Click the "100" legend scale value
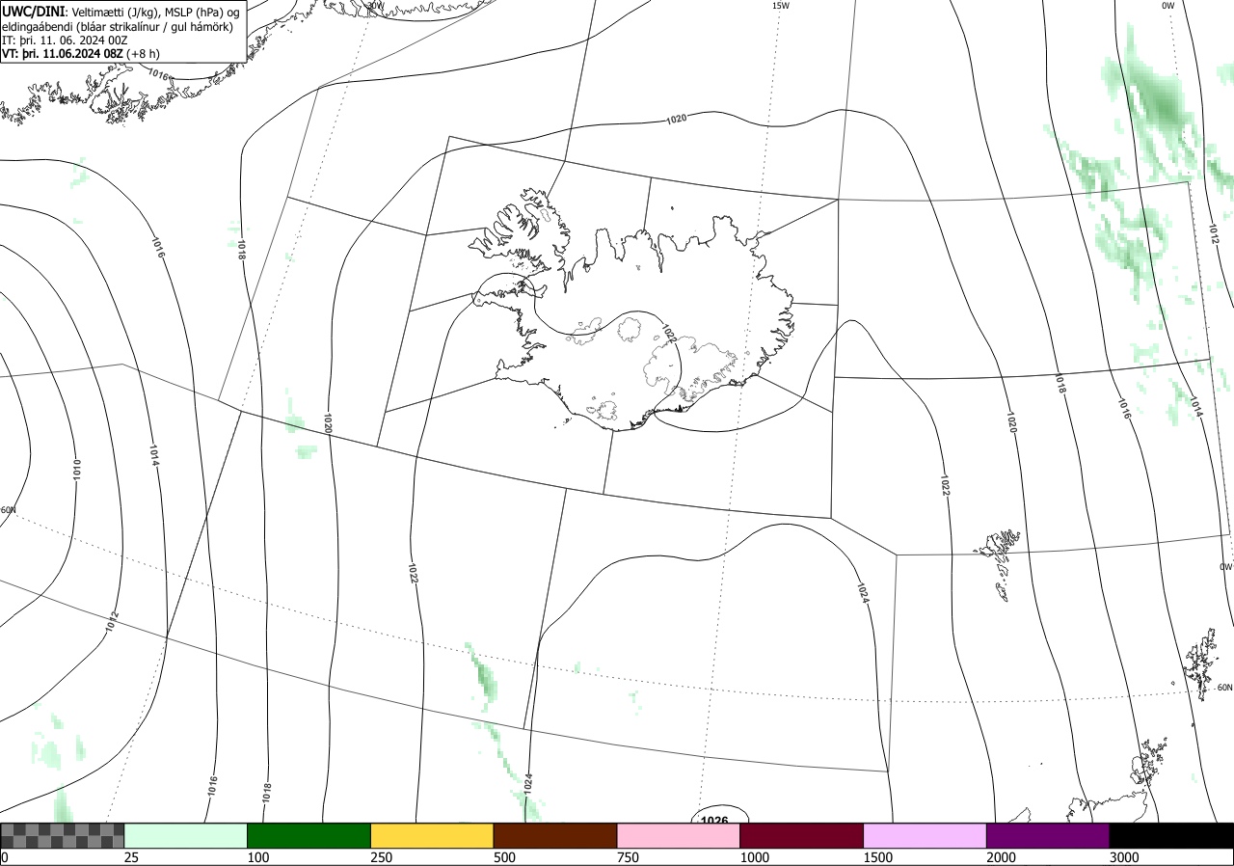The height and width of the screenshot is (866, 1234). coord(257,857)
